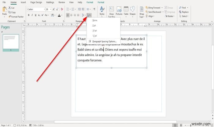Open Replace dialog from Editing group
The height and width of the screenshot is (127, 214).
(x=184, y=12)
